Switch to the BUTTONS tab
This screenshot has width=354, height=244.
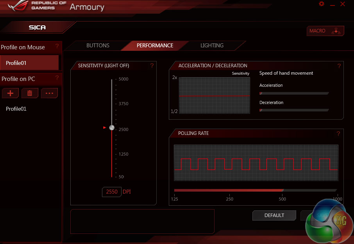tap(98, 45)
